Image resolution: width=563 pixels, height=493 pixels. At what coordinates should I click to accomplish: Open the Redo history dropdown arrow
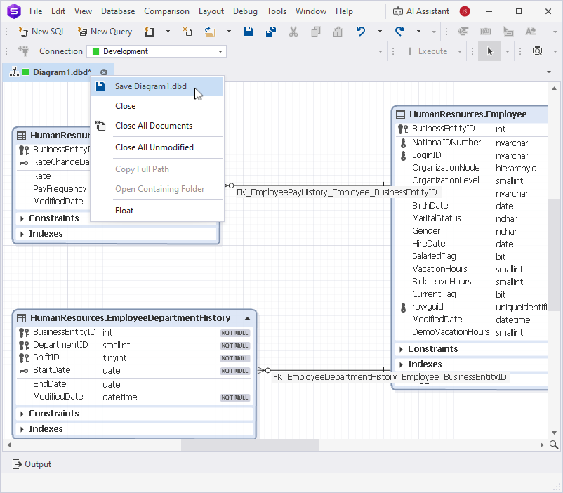[418, 32]
